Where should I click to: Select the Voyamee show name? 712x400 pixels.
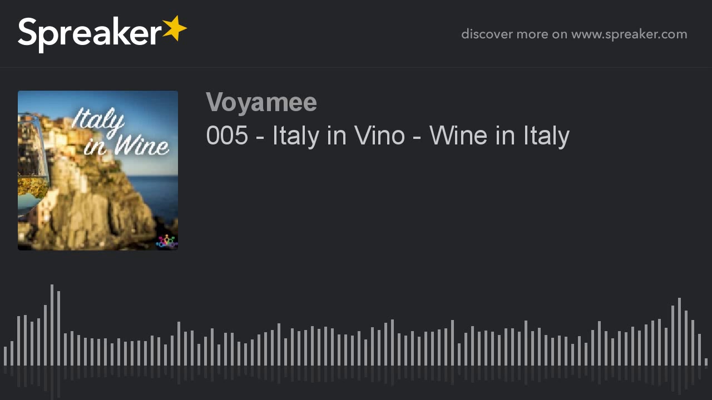click(x=261, y=103)
